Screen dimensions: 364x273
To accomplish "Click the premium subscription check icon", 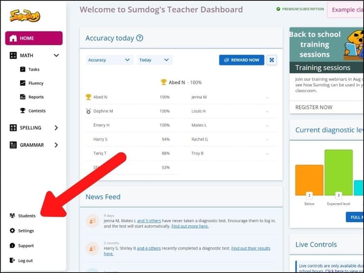I will 278,9.
